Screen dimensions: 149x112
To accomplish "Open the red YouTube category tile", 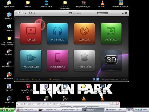I will (x=31, y=33).
